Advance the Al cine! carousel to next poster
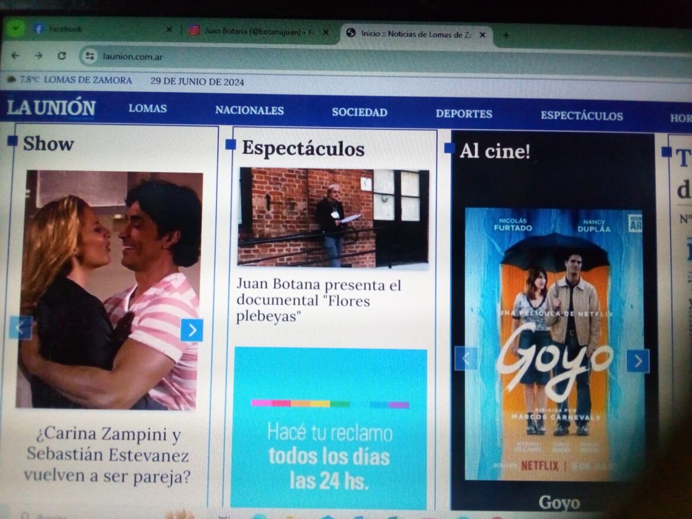 tap(638, 361)
